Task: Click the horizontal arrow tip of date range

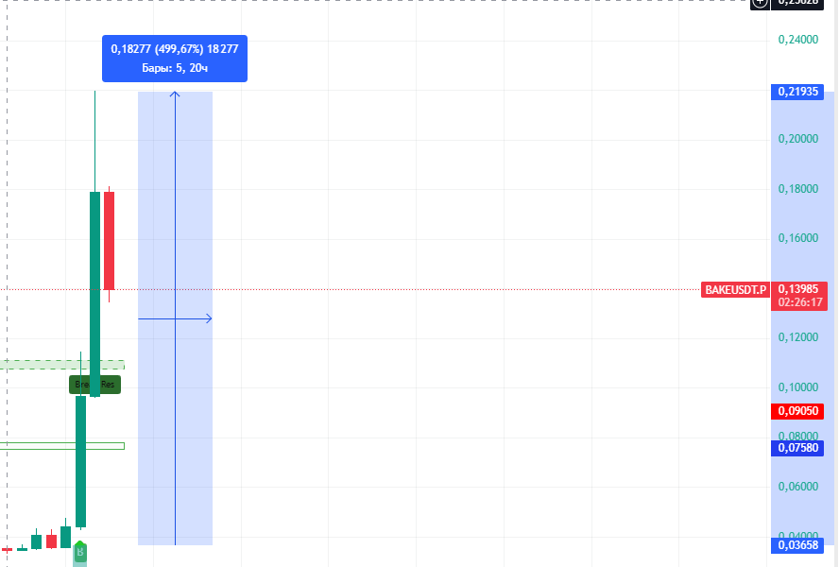Action: click(209, 318)
